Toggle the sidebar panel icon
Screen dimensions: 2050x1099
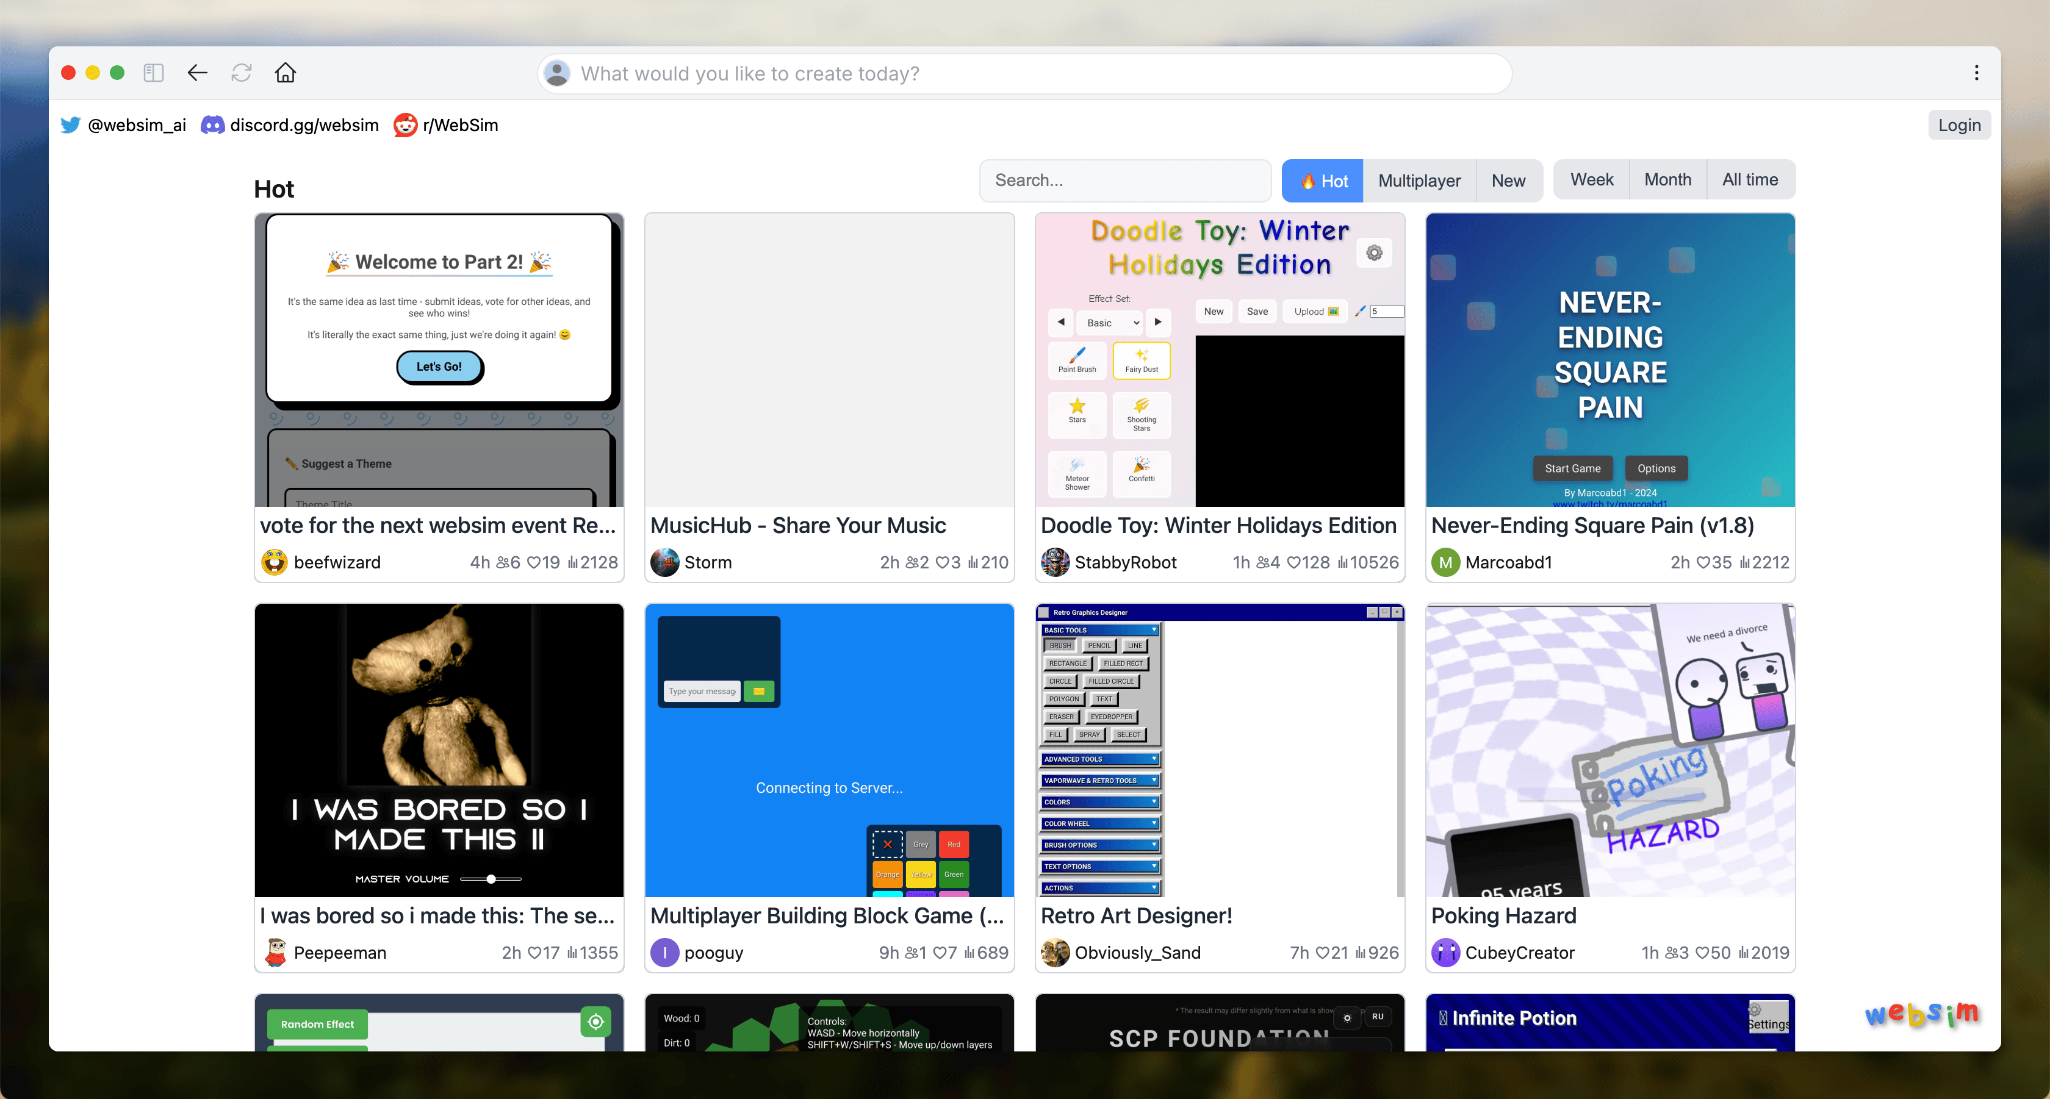(154, 73)
